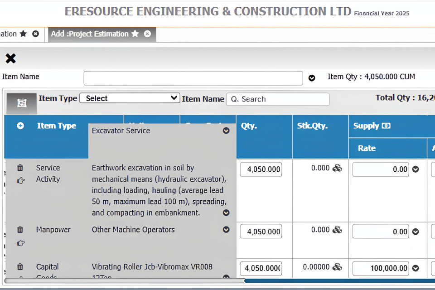Click the Item Name Search field
435x290 pixels.
click(x=278, y=99)
